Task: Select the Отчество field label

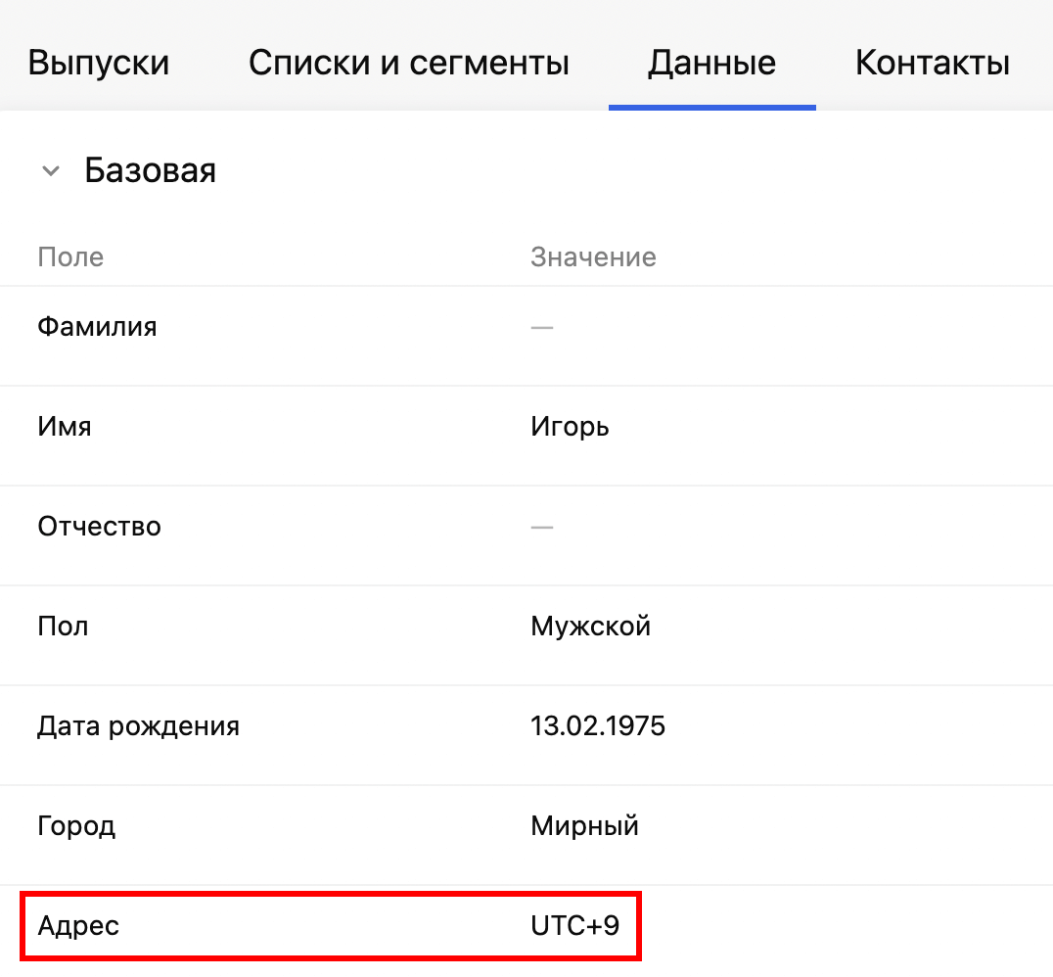Action: 99,527
